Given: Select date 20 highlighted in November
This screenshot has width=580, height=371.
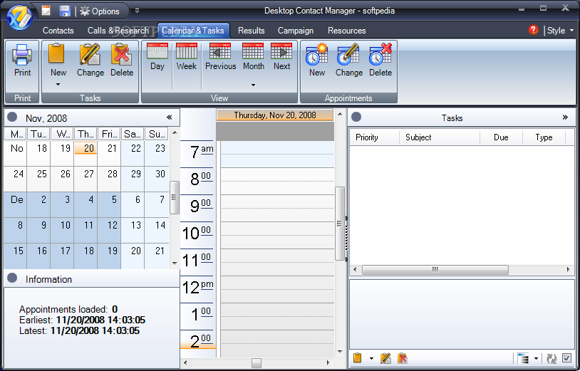Looking at the screenshot, I should 86,148.
